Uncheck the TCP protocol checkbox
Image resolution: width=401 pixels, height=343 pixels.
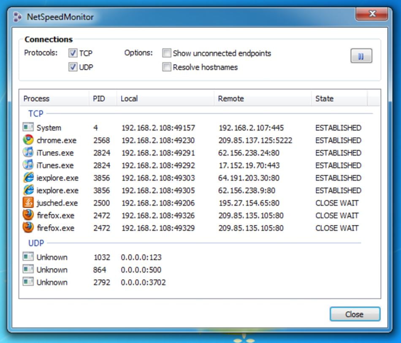(x=73, y=53)
